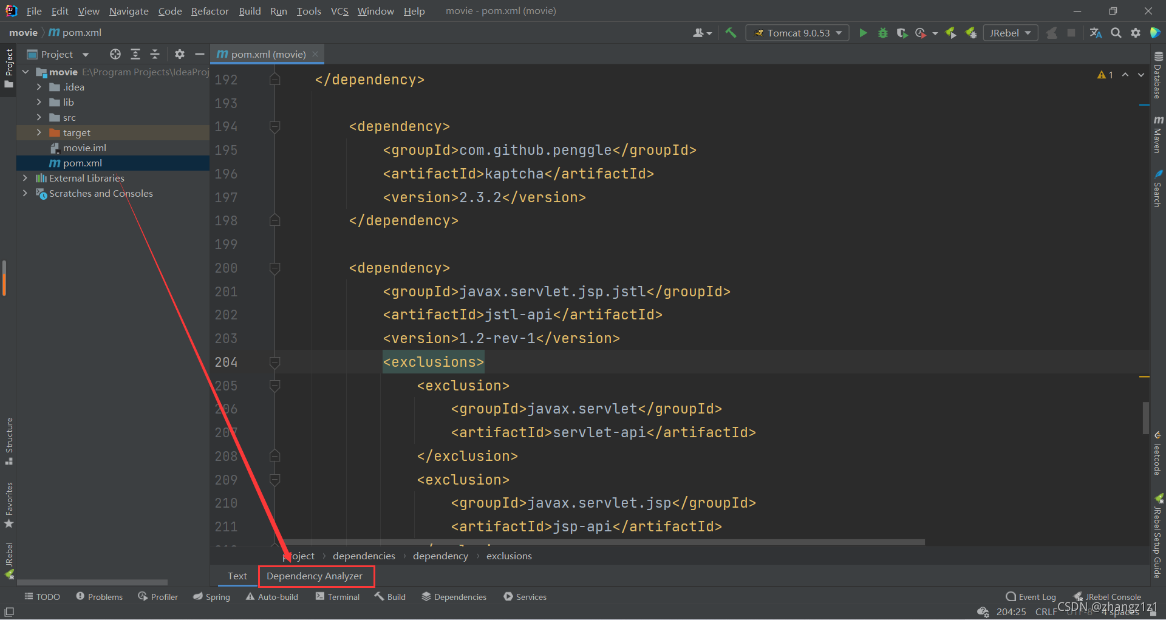Click the Build project hammer icon
This screenshot has width=1166, height=620.
tap(731, 33)
